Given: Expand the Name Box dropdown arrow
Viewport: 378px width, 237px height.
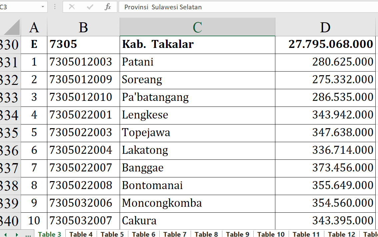Looking at the screenshot, I should coord(43,7).
